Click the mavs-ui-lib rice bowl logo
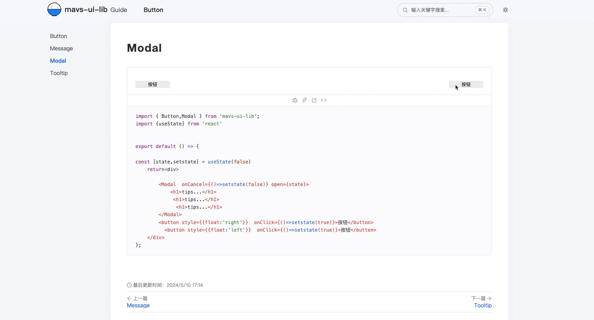Viewport: 594px width, 320px height. [54, 9]
